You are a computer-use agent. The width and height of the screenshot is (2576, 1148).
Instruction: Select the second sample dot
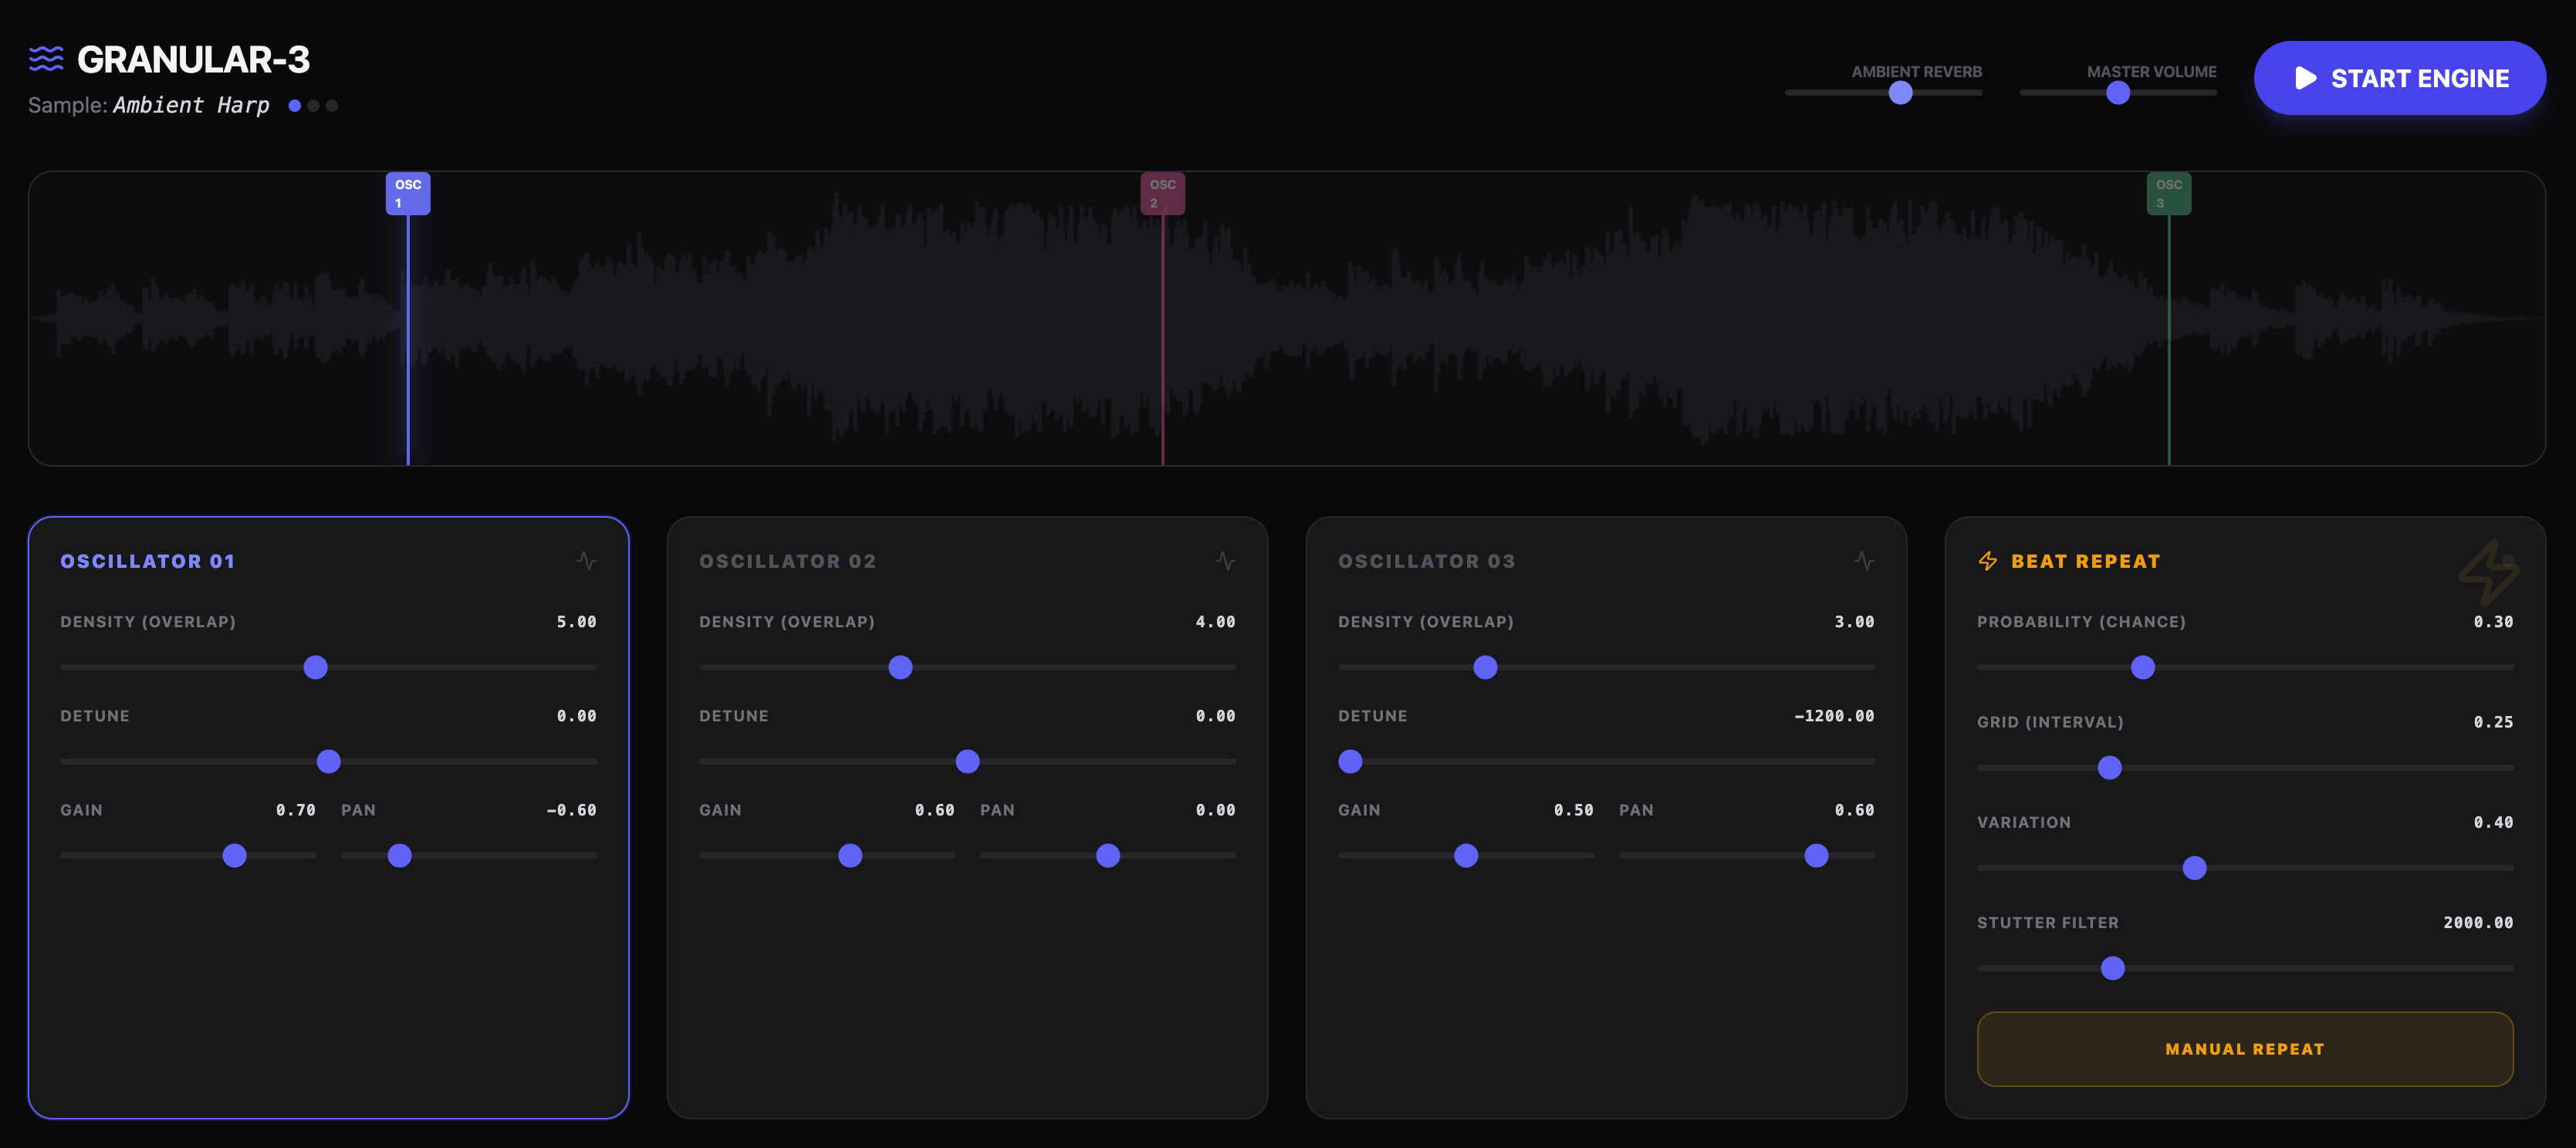[x=313, y=106]
